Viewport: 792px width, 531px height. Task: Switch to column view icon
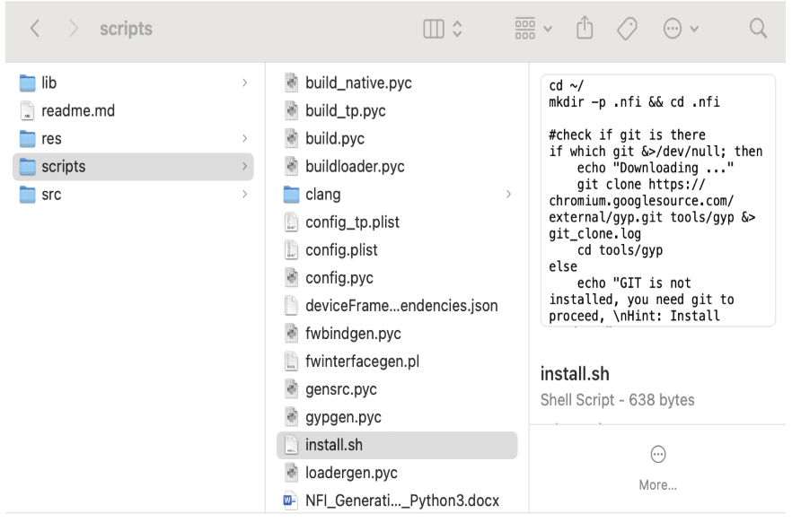434,29
